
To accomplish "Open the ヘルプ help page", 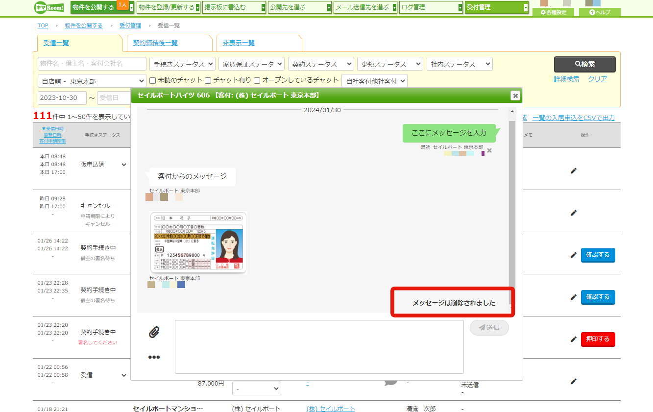I will (x=600, y=12).
